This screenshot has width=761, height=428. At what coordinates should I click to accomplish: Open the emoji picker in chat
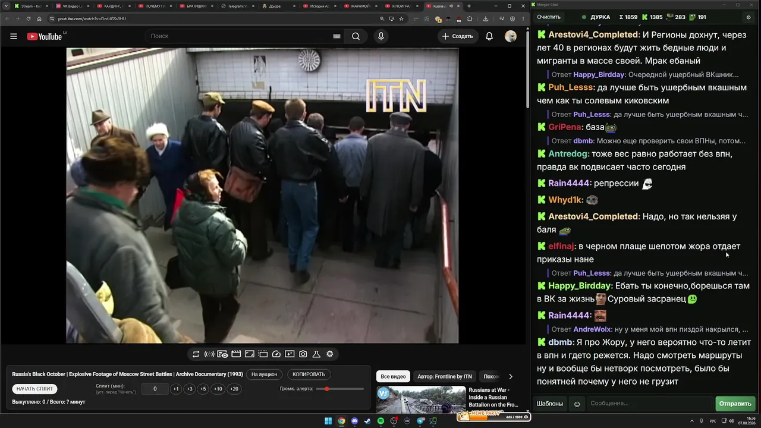pyautogui.click(x=577, y=404)
